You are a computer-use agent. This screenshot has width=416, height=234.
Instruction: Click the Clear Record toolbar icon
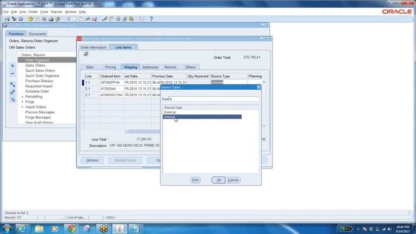[88, 19]
